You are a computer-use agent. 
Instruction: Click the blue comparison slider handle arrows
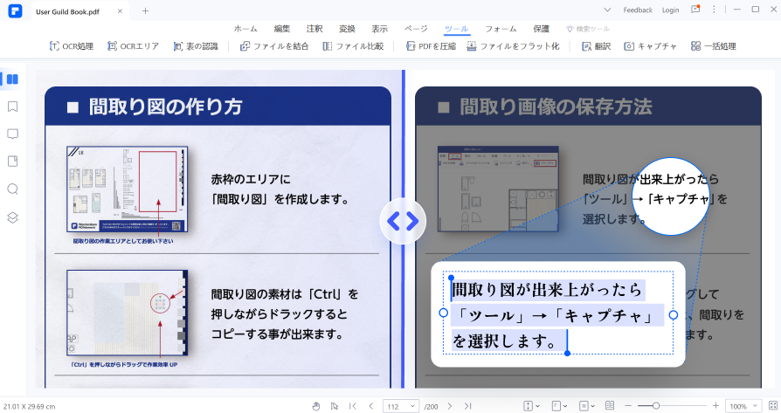[403, 221]
